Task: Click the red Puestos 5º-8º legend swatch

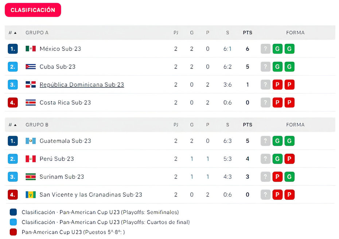Action: pyautogui.click(x=13, y=232)
